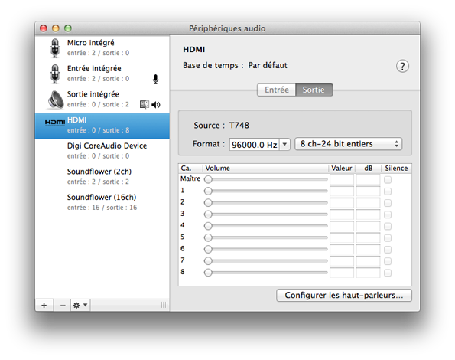Click default input microphone indicator icon
Viewport: 455px width, 360px height.
point(155,79)
